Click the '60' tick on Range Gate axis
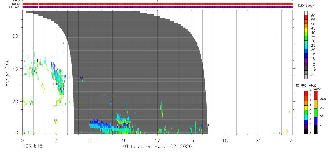 pos(16,36)
